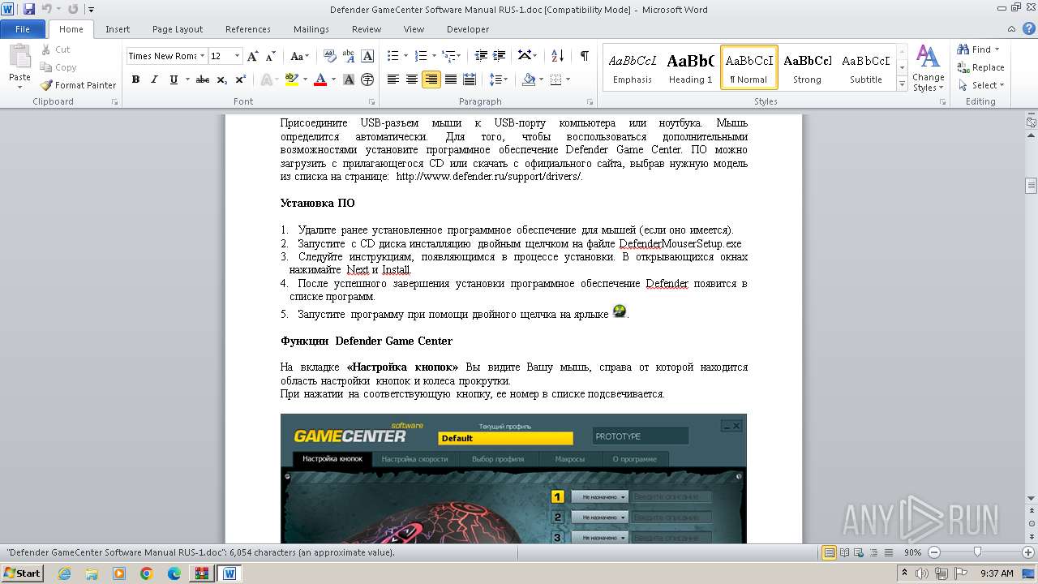Click the Multilevel List icon
Image resolution: width=1038 pixels, height=584 pixels.
tap(448, 56)
